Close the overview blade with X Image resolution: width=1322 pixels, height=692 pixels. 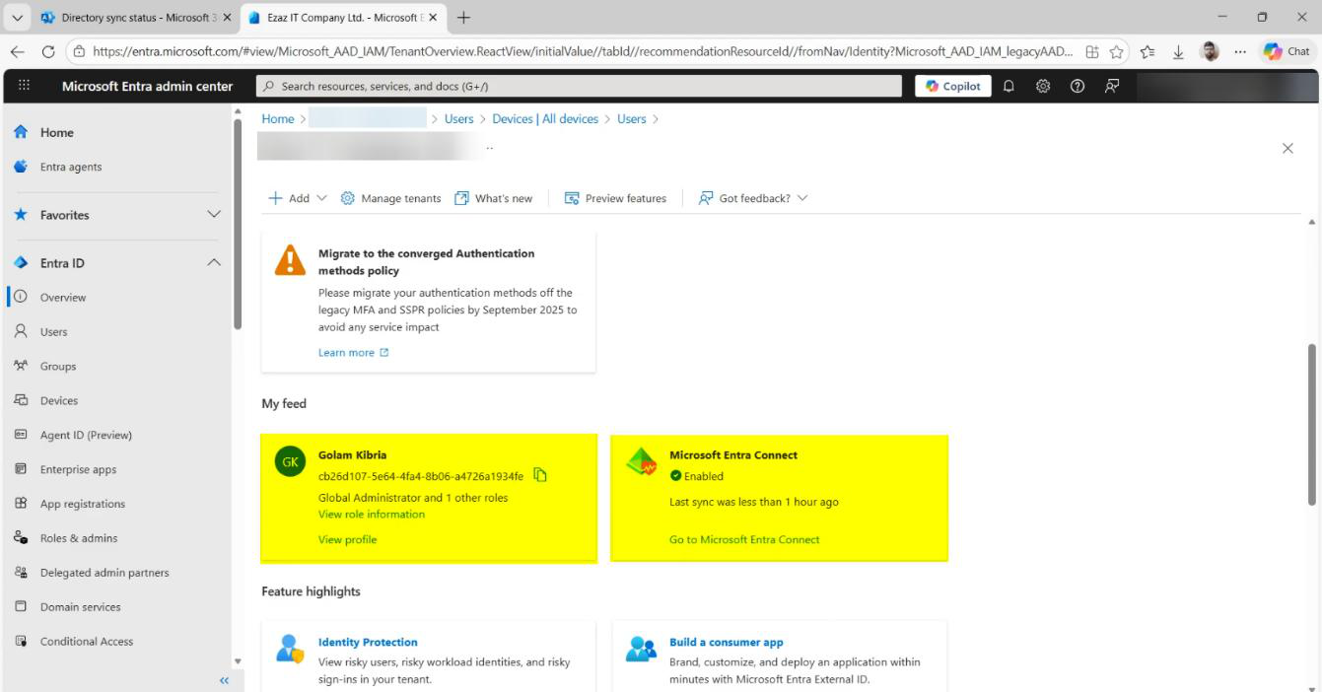(x=1287, y=148)
